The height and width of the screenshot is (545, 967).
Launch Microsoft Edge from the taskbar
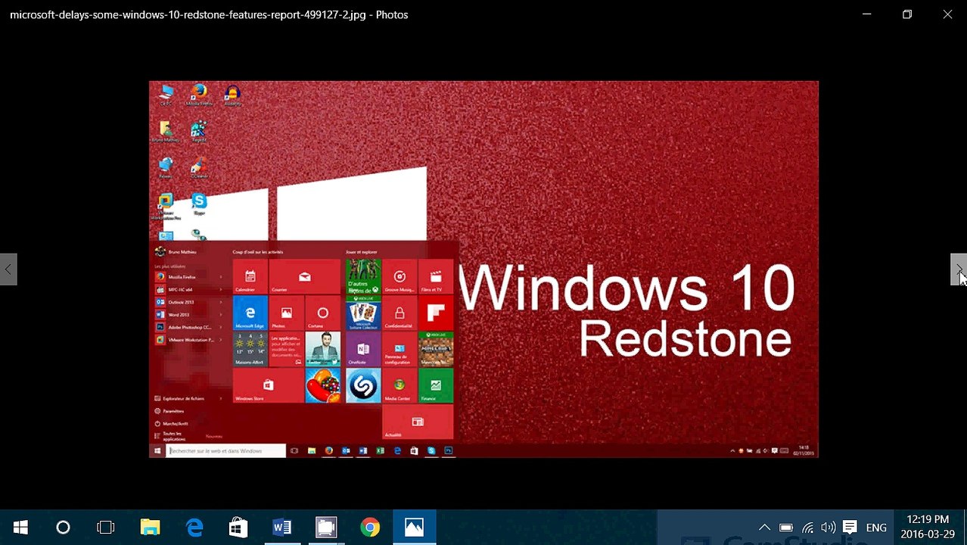(x=194, y=528)
